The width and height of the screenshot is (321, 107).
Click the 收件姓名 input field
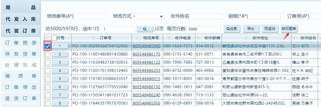point(206,16)
